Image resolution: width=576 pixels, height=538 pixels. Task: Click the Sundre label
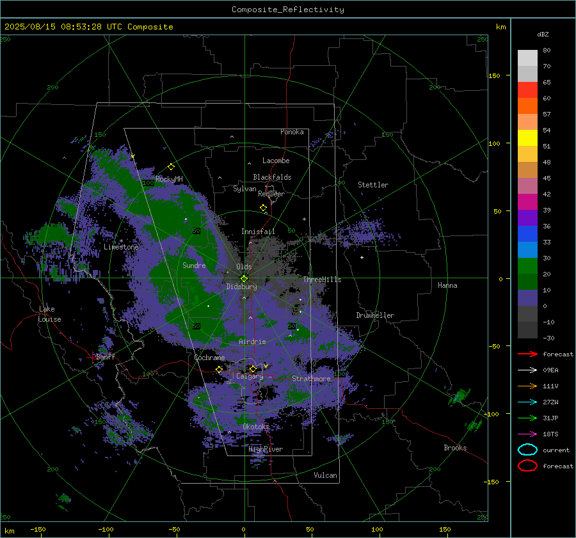point(194,265)
